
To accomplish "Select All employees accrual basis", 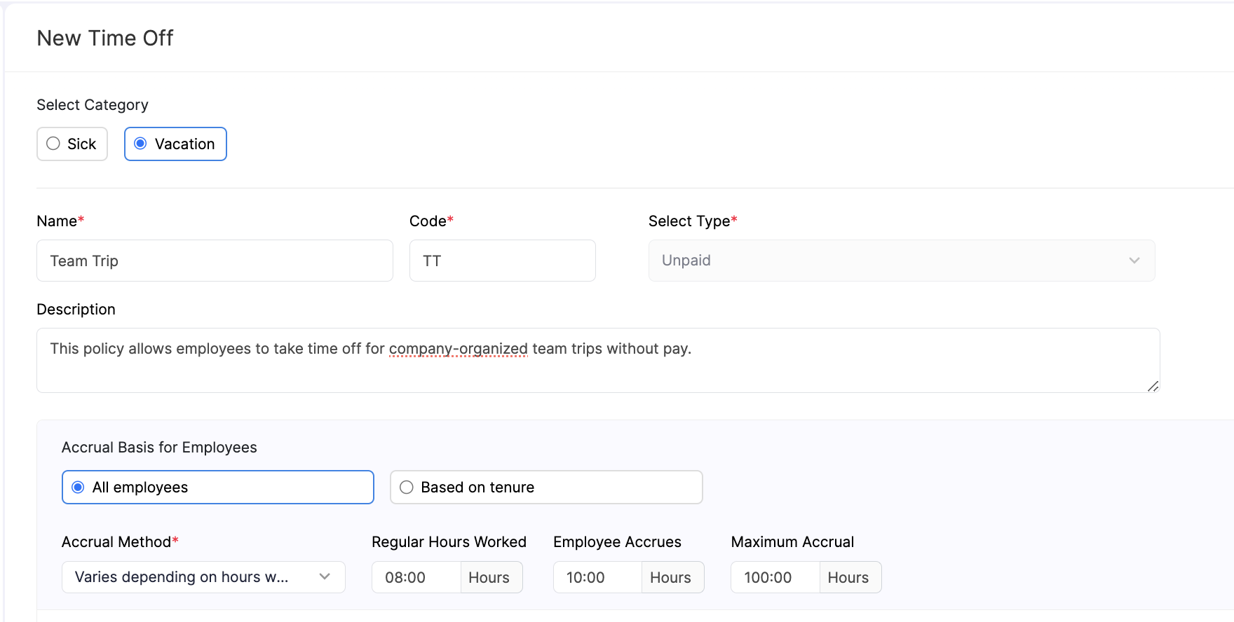I will point(79,488).
